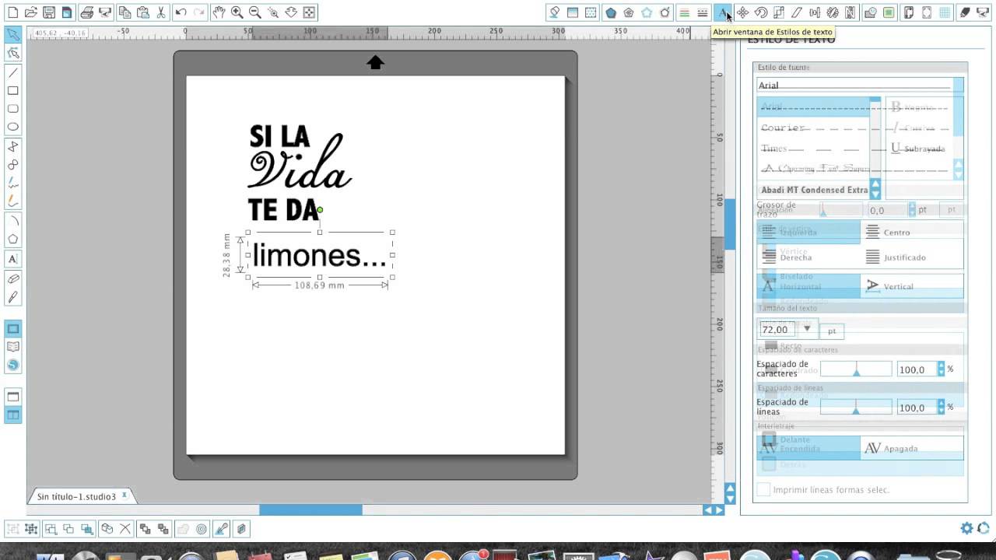The height and width of the screenshot is (560, 996).
Task: Select Courier font in list
Action: [783, 128]
